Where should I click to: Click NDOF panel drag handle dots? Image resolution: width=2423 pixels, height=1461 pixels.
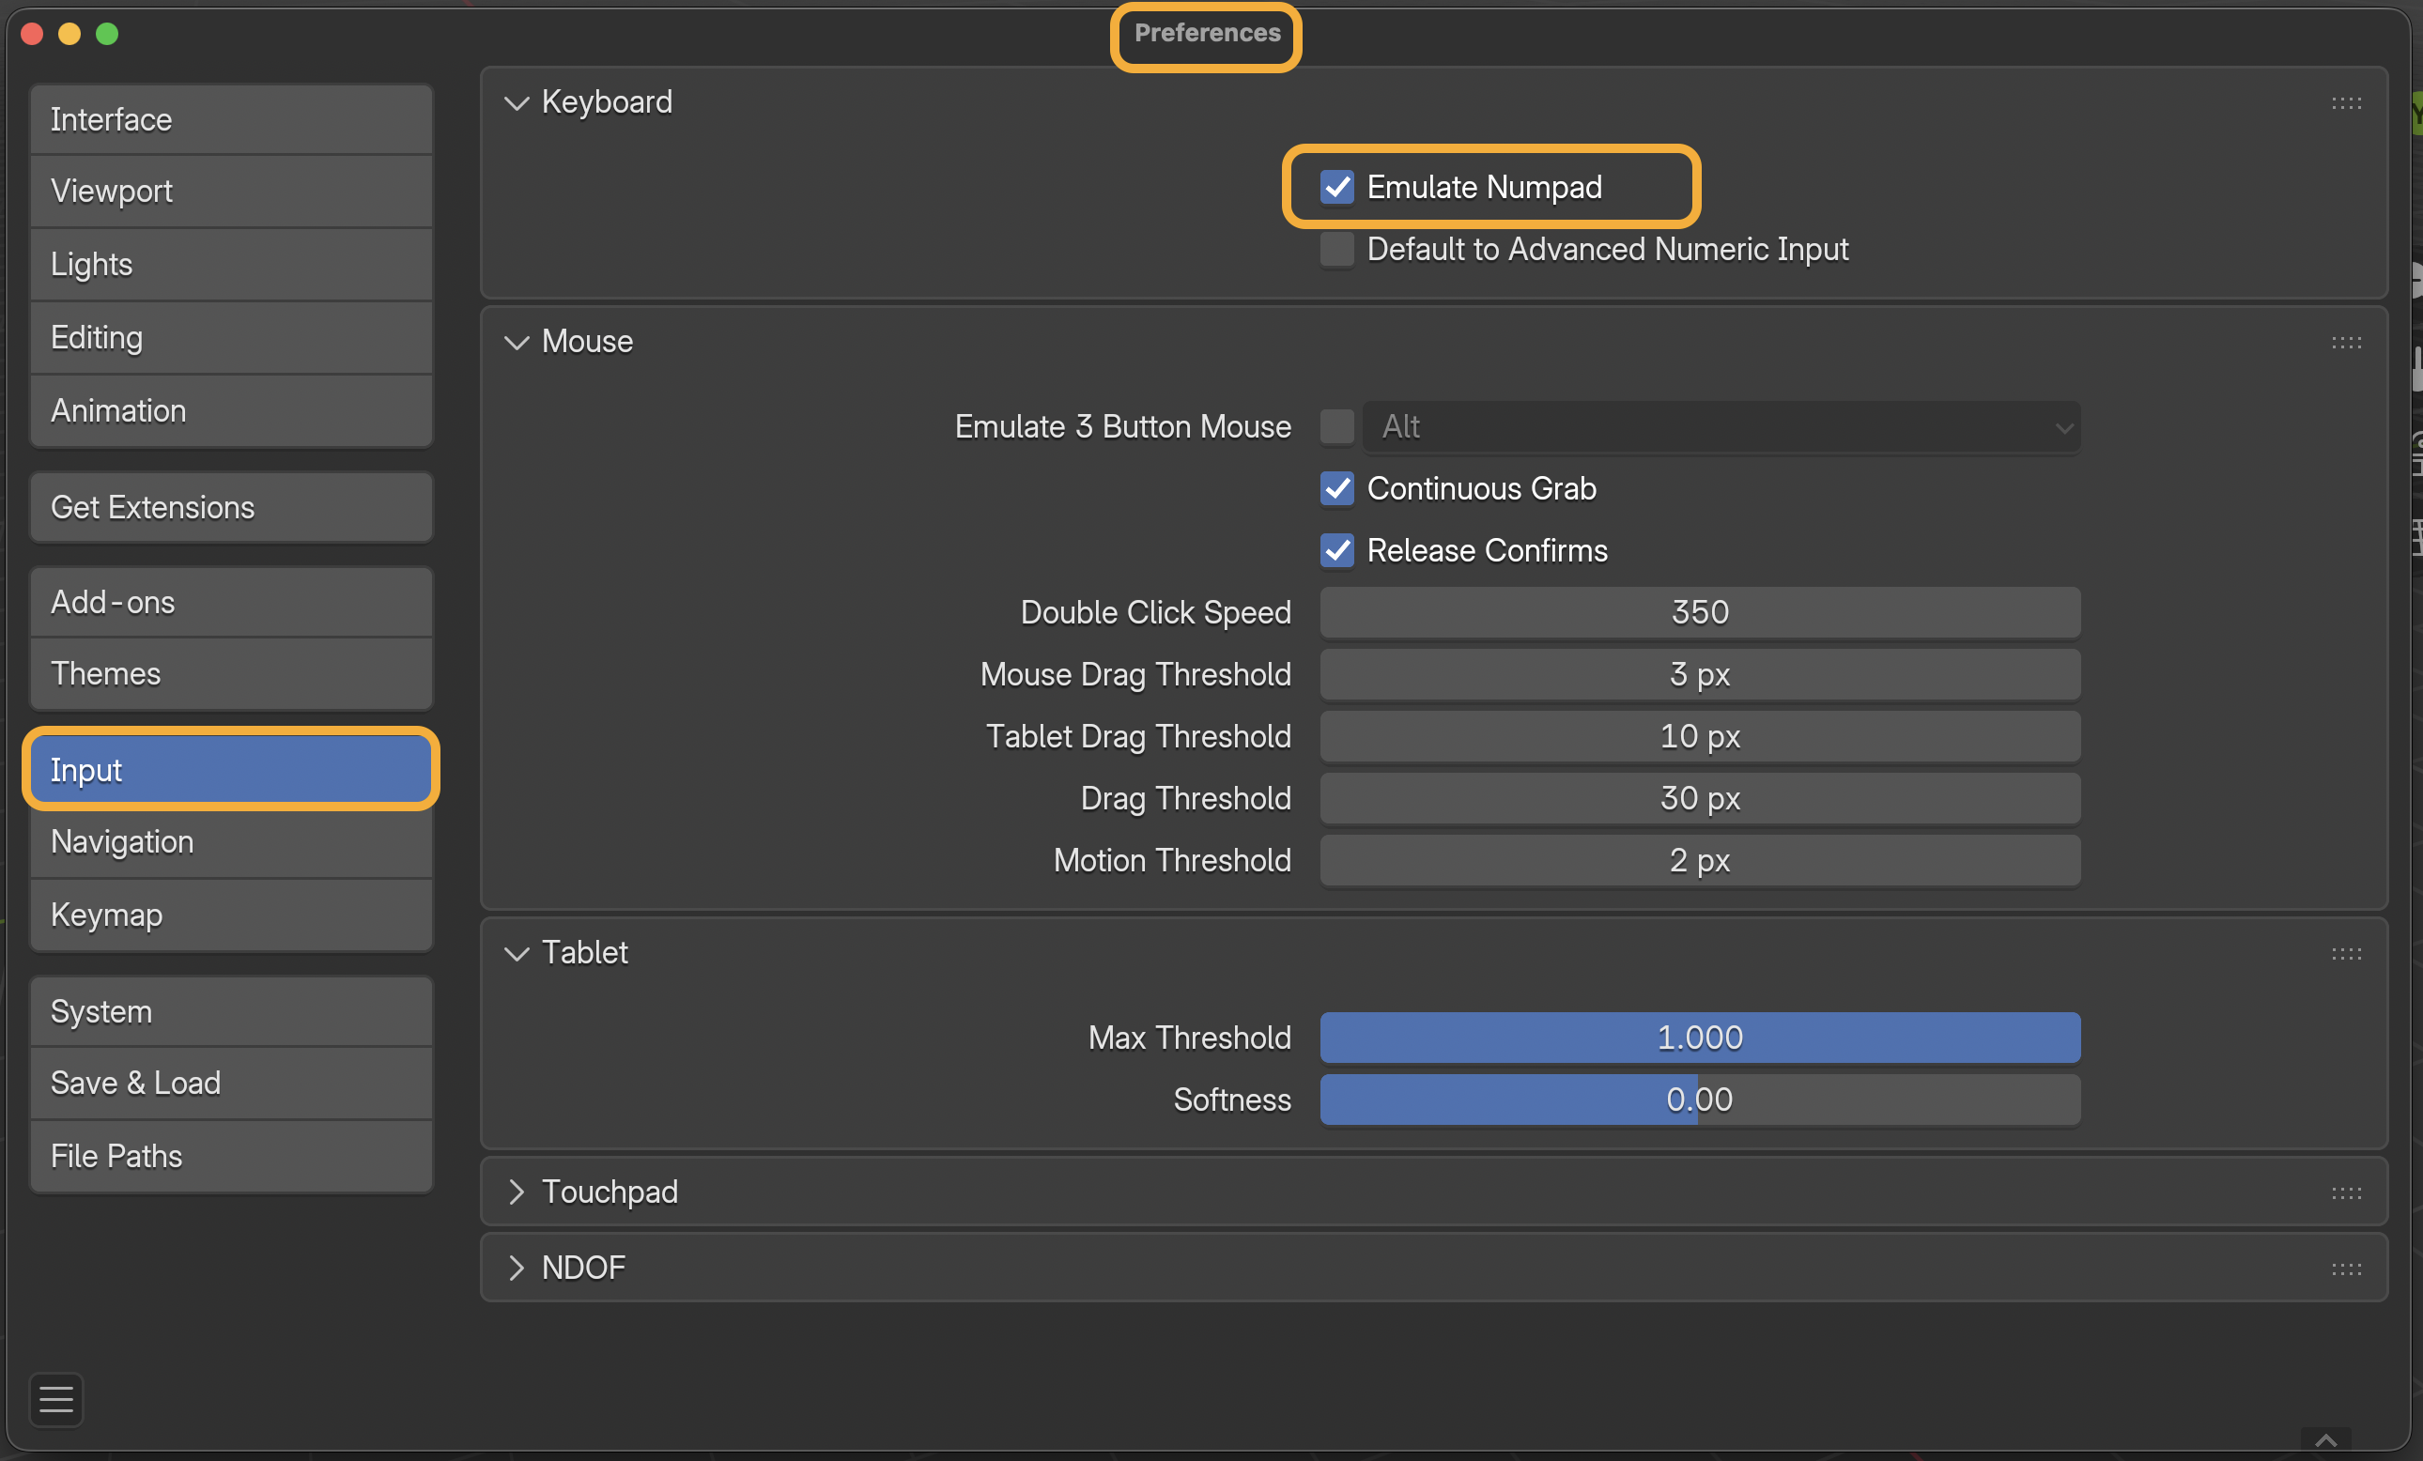tap(2345, 1269)
